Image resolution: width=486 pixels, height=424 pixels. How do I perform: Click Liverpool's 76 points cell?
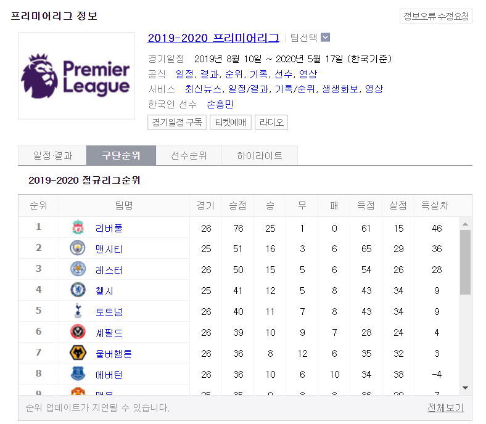click(x=238, y=228)
